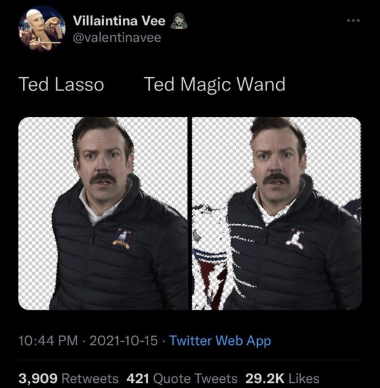
Task: Click the 2021-10-15 date
Action: 123,341
